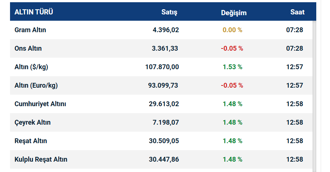Image resolution: width=330 pixels, height=172 pixels.
Task: Click the Reşat Altın row label
Action: point(31,141)
